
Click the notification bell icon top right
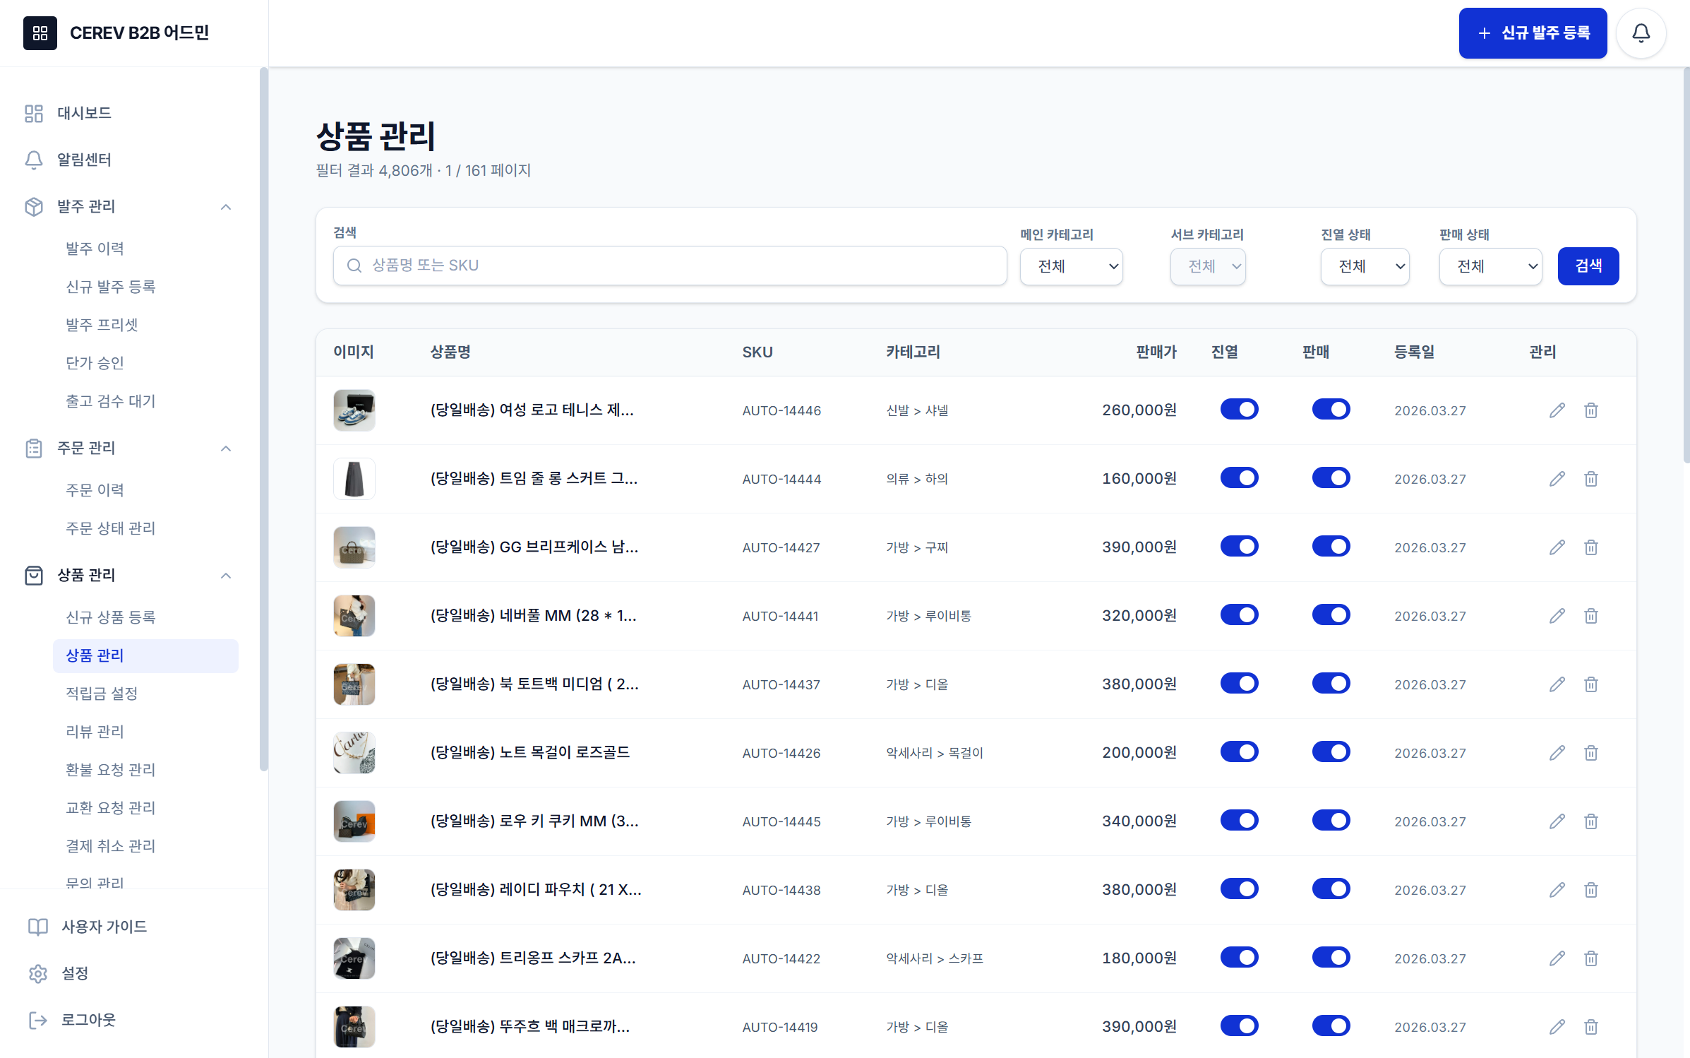(1641, 32)
